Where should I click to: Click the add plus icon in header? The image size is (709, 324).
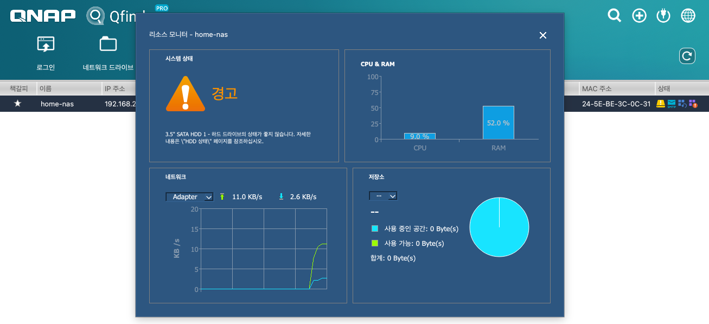[x=639, y=16]
